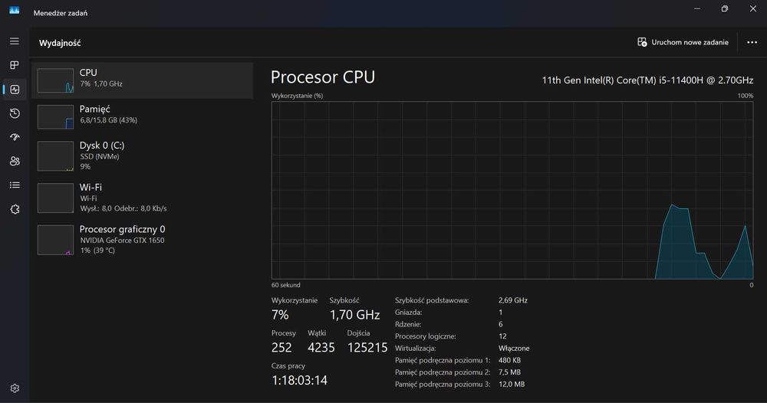Click "Uruchom nowe zadanie" button

pyautogui.click(x=683, y=42)
